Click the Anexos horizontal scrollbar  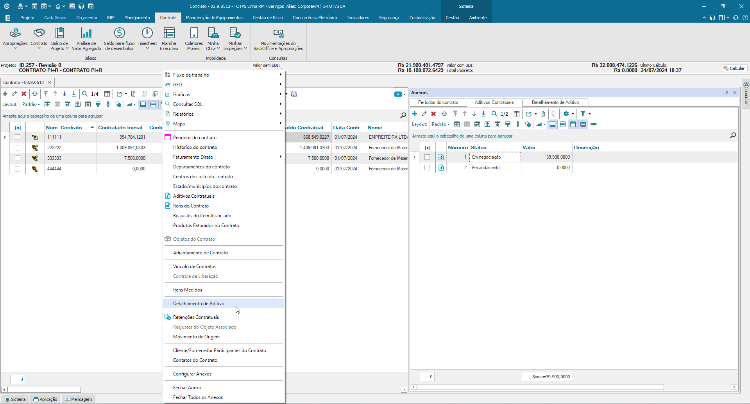[540, 387]
